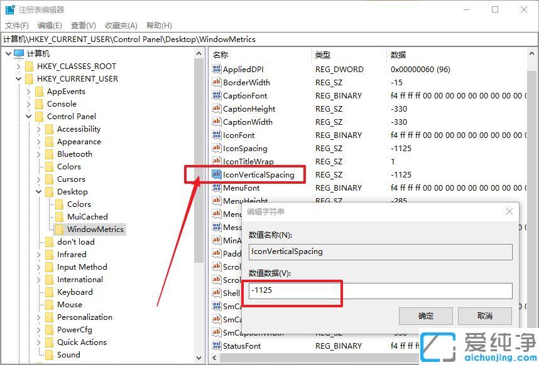This screenshot has width=539, height=365.
Task: Click the ab icon next to IconSpacing
Action: click(216, 148)
